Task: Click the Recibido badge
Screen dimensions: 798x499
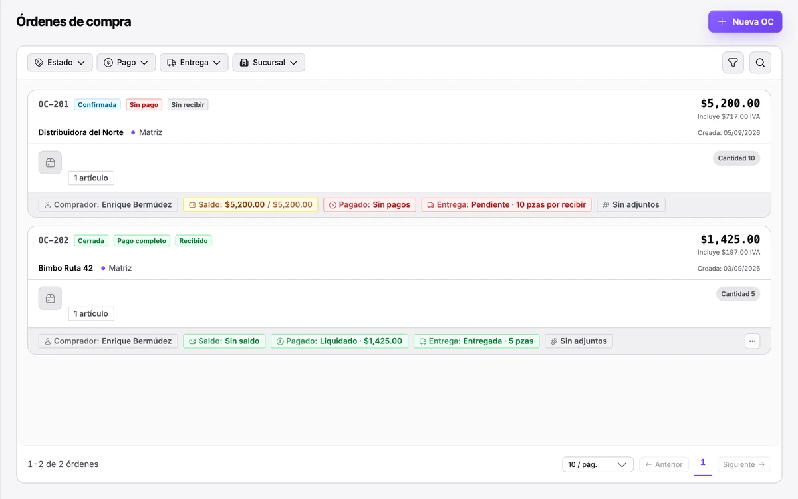Action: click(194, 240)
